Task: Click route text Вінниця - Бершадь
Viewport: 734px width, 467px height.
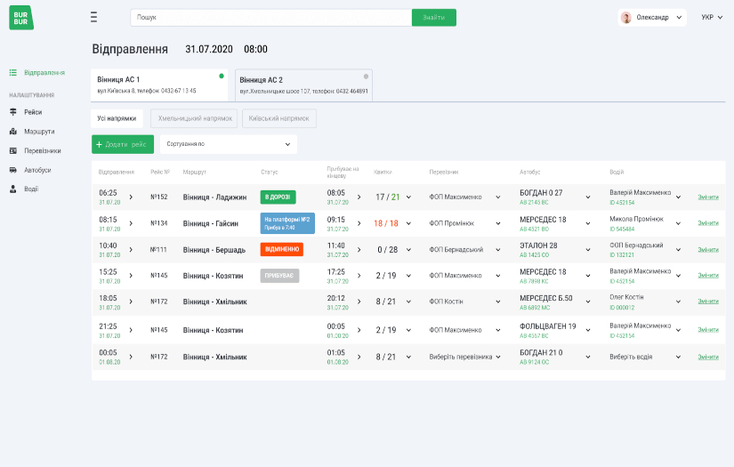Action: pyautogui.click(x=214, y=250)
